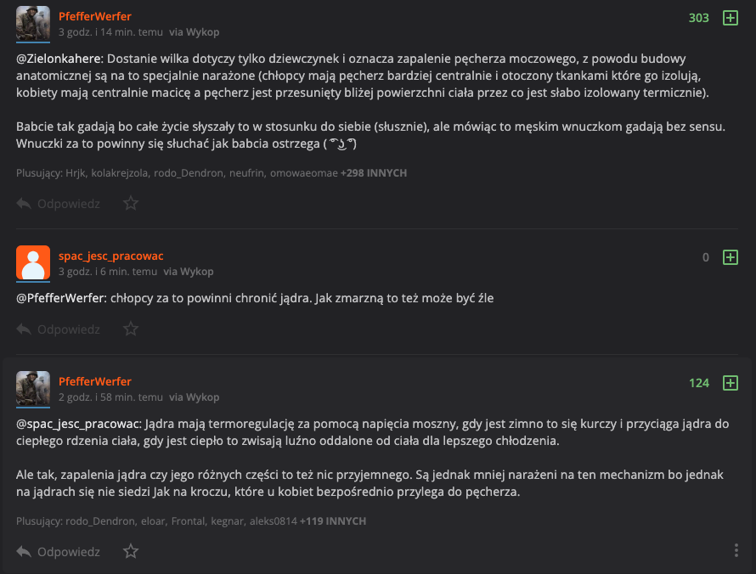Star spac_jesc_pracowac's comment as favorite
756x574 pixels.
tap(131, 329)
